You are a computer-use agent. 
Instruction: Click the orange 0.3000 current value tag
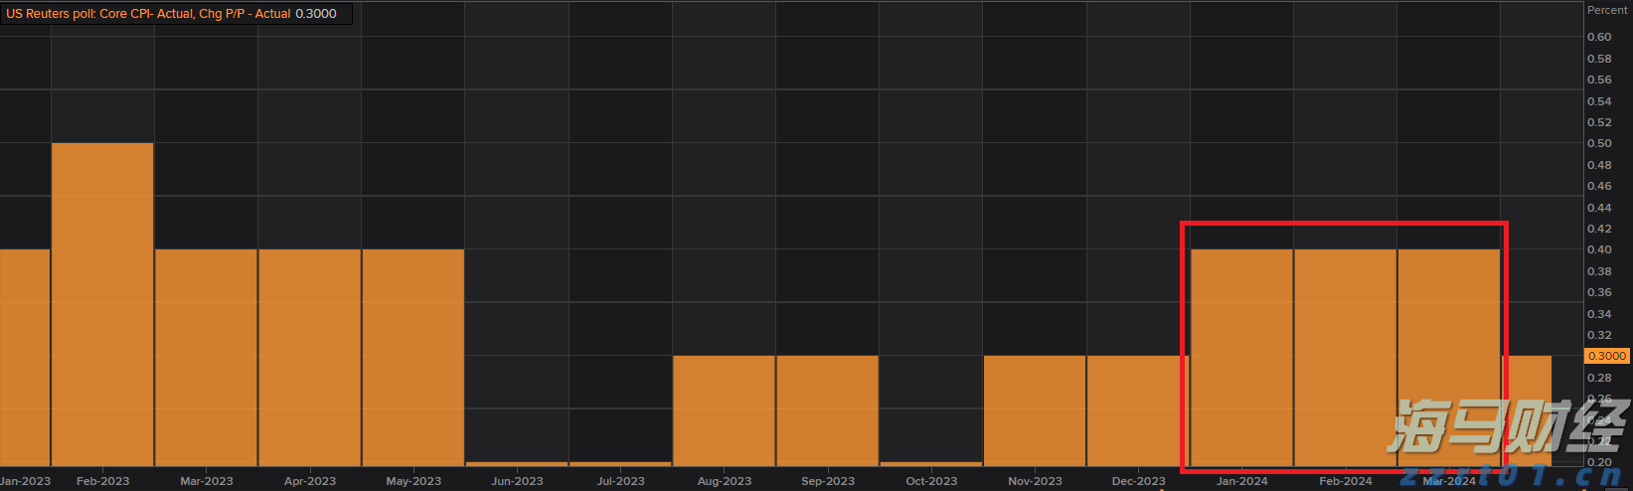click(x=1606, y=356)
